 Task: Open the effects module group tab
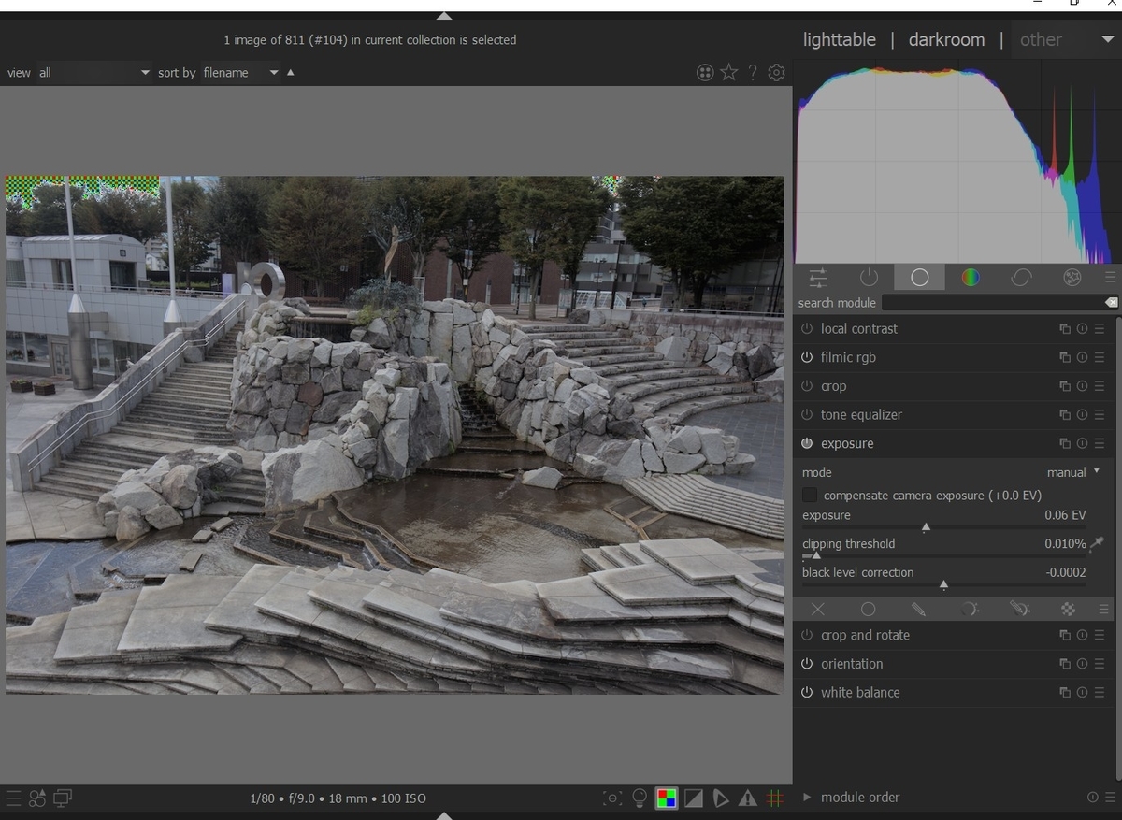coord(1072,277)
